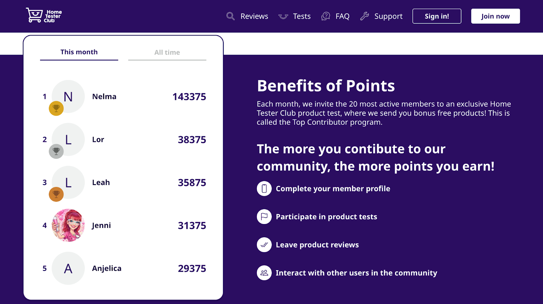Click the Support wrench icon
This screenshot has width=543, height=304.
pyautogui.click(x=364, y=16)
